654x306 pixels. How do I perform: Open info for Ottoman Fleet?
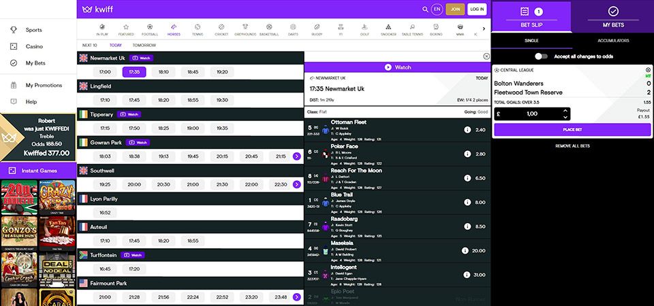coord(467,130)
